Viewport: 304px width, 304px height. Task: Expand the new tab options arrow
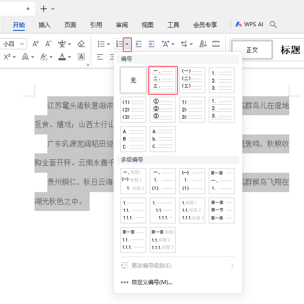pos(53,9)
